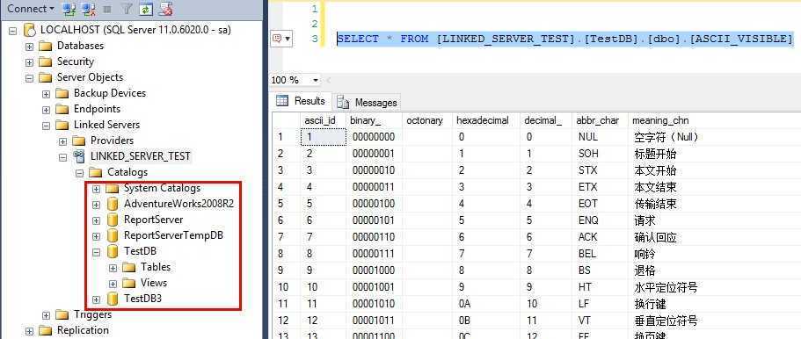The width and height of the screenshot is (801, 339).
Task: Click the Connect Object Explorer icon
Action: pos(69,9)
